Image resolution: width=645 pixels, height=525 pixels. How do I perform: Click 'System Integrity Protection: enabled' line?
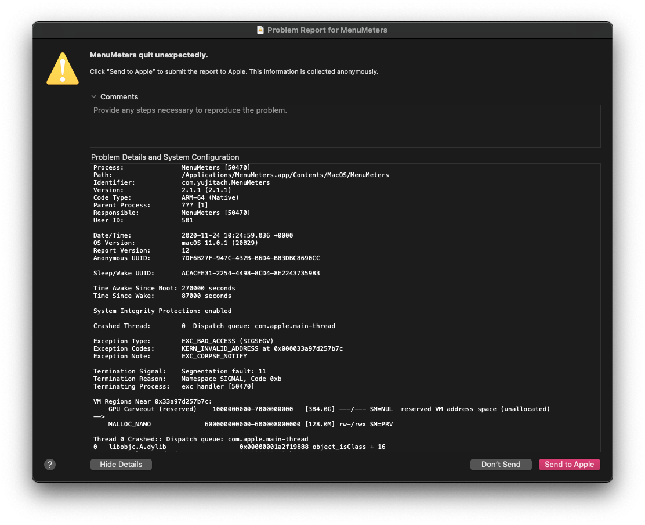[162, 311]
